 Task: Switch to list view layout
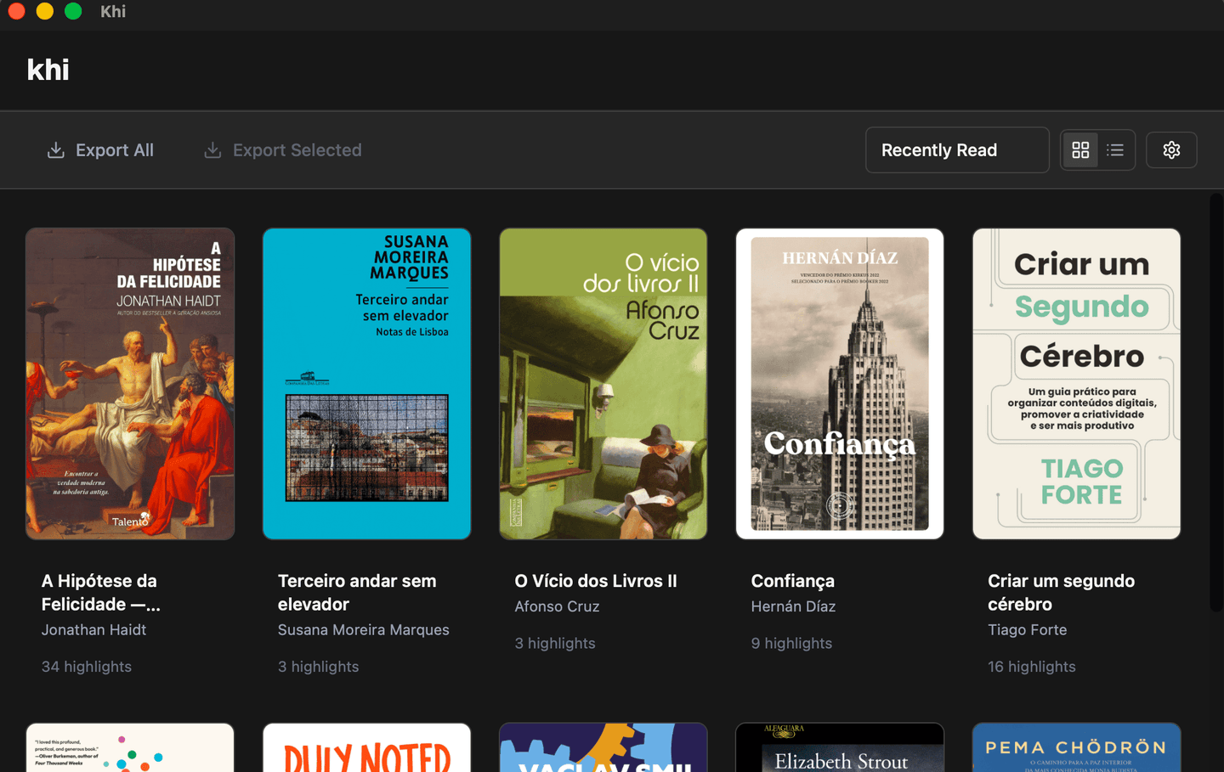coord(1115,150)
